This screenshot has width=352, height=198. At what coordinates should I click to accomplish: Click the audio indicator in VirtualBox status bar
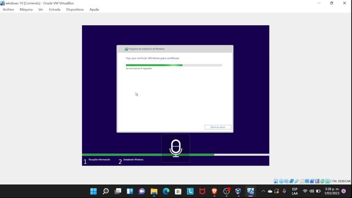[287, 181]
